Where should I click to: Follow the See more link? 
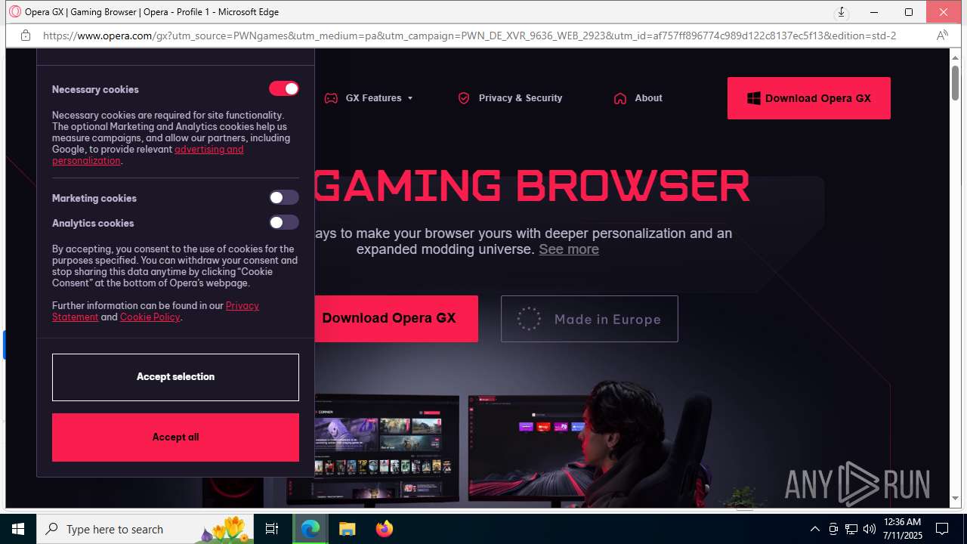point(569,249)
